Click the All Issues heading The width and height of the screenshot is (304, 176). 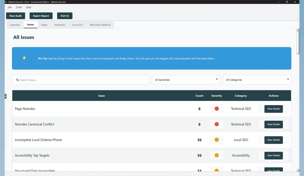click(24, 37)
